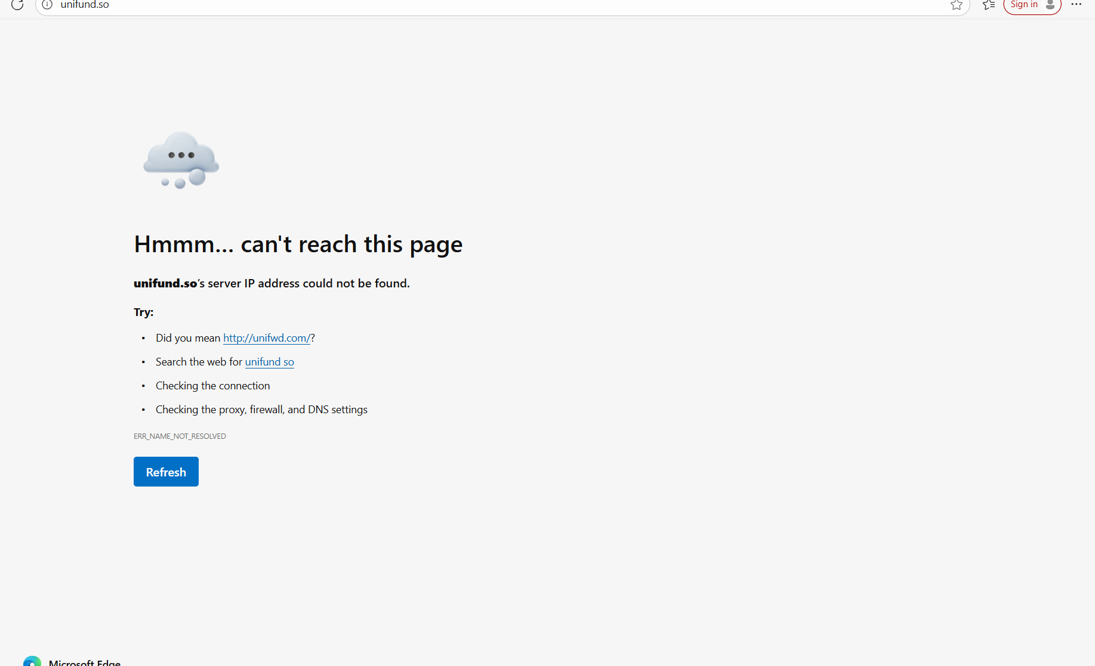Click the "Try:" label

(x=143, y=312)
